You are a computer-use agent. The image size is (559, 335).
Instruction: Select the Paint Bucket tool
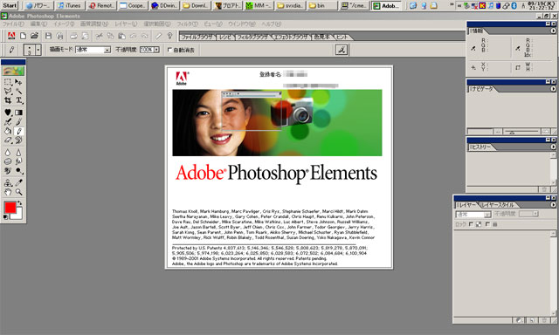8,131
